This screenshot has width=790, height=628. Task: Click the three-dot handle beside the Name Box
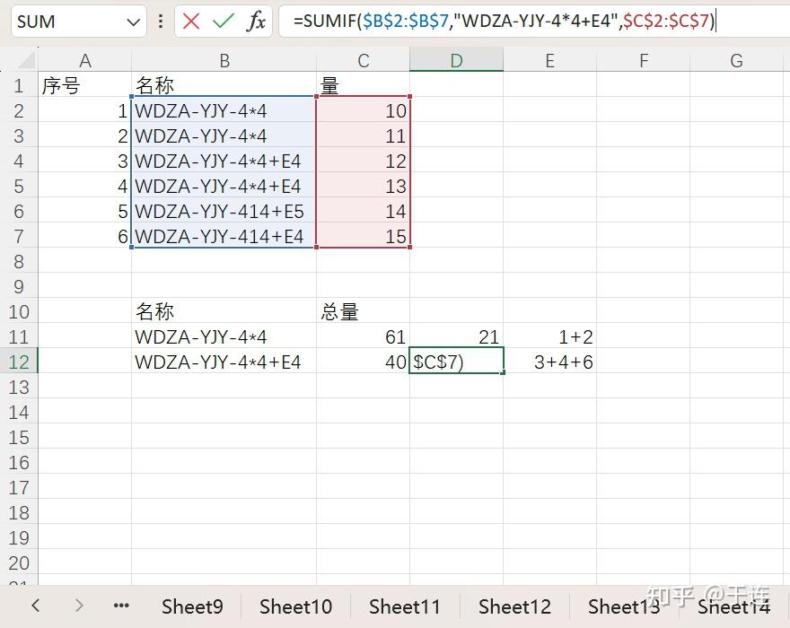tap(160, 22)
